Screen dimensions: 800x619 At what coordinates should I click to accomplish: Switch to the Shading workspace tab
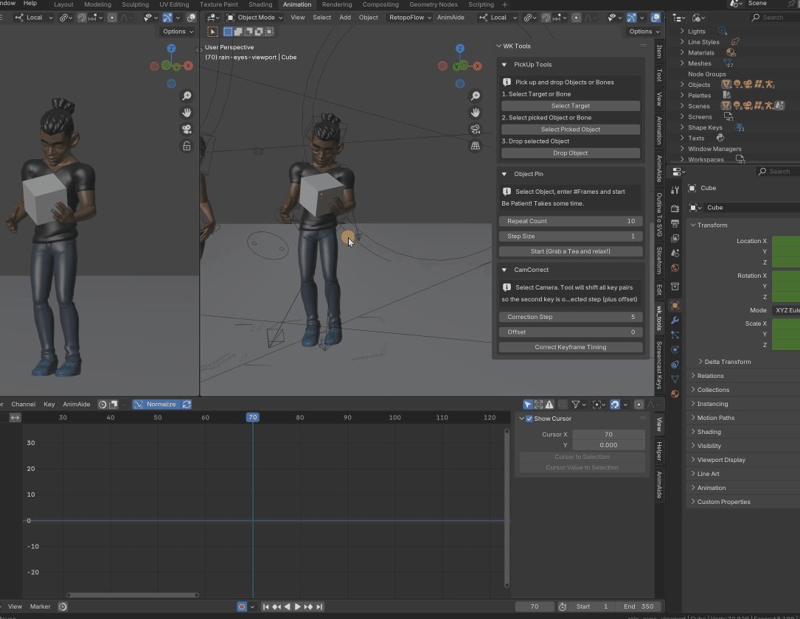coord(260,4)
